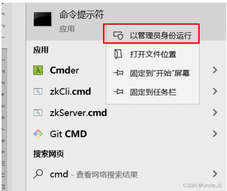Click the green Cmder lambda icon
227x191 pixels.
[x=38, y=70]
